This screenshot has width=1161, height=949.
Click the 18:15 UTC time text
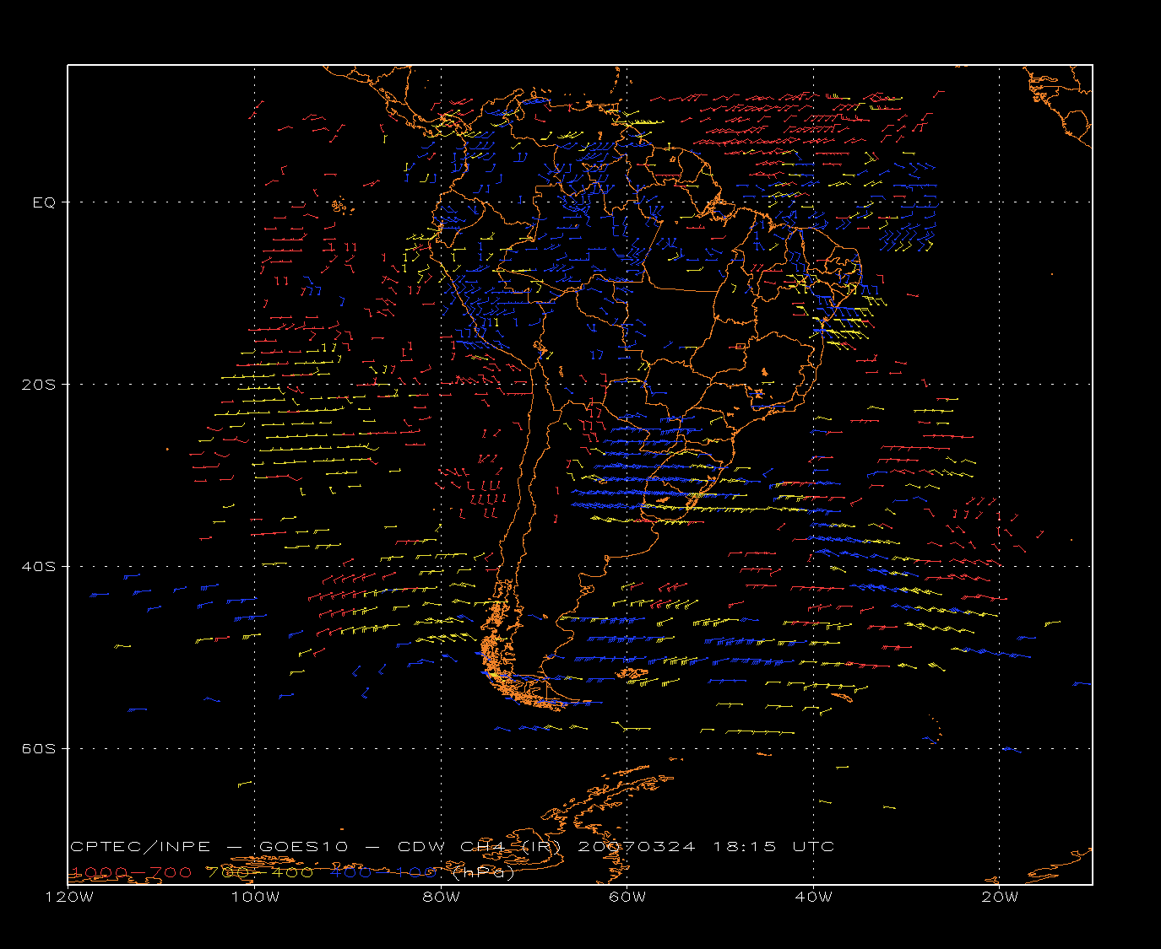coord(773,847)
